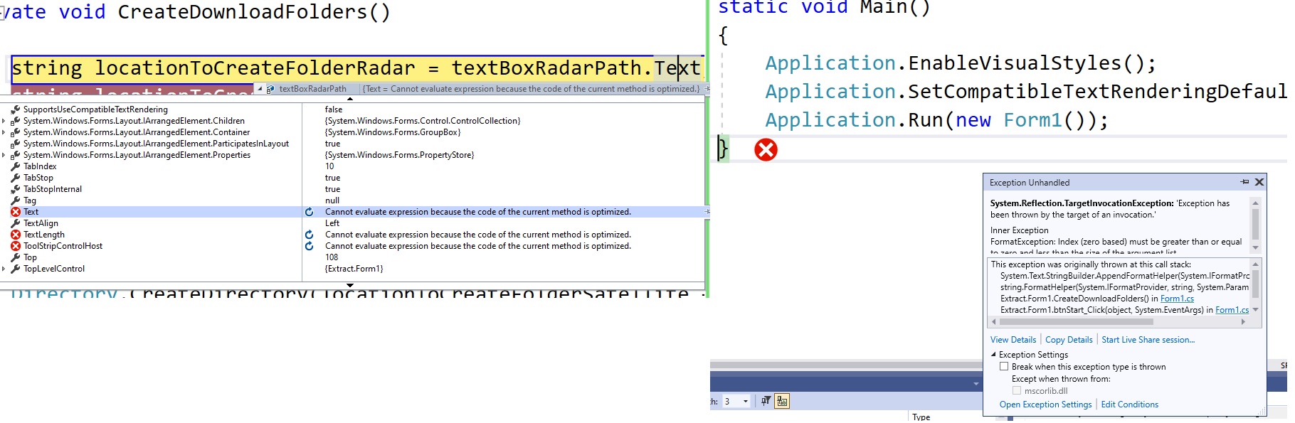Refresh the ToolStripControlHost value evaluation

point(310,246)
